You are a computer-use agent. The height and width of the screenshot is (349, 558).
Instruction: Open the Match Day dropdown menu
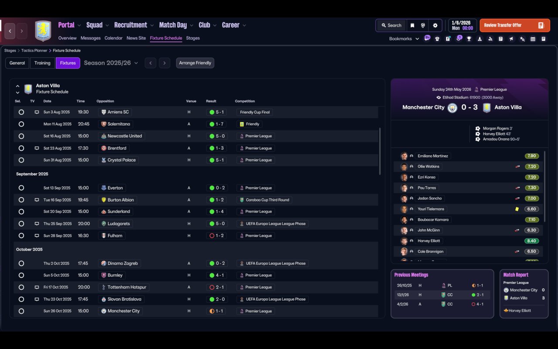coord(177,25)
